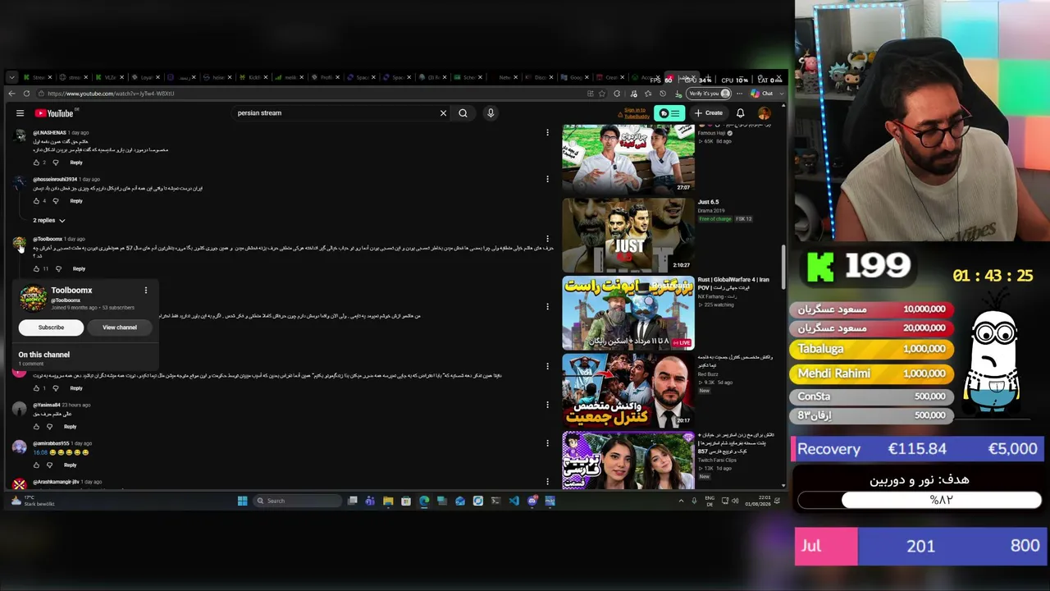The width and height of the screenshot is (1050, 591).
Task: Reply to the @I.NASHENAS comment
Action: point(76,163)
